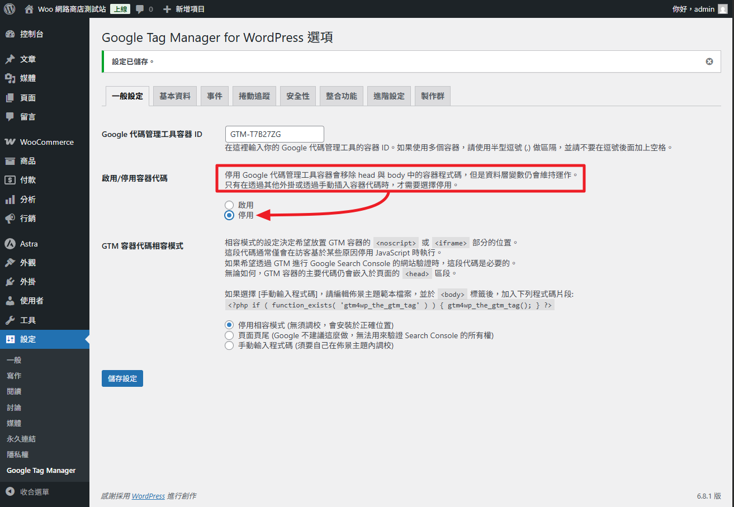Open the 永久連結 submenu item

tap(21, 439)
